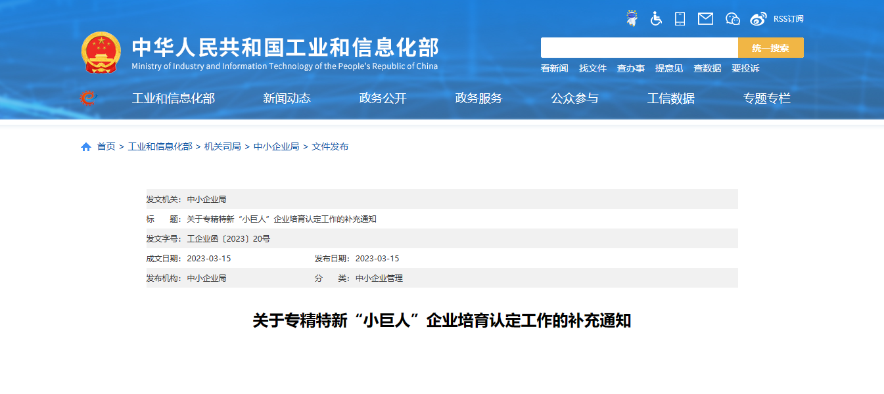Select 新闻动态 in the navigation bar
Image resolution: width=884 pixels, height=394 pixels.
[287, 98]
